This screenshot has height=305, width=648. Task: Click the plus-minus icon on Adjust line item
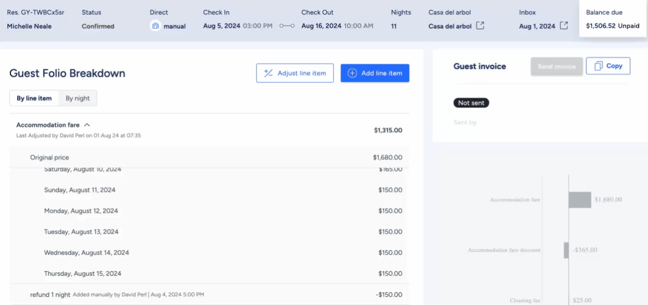pyautogui.click(x=268, y=73)
